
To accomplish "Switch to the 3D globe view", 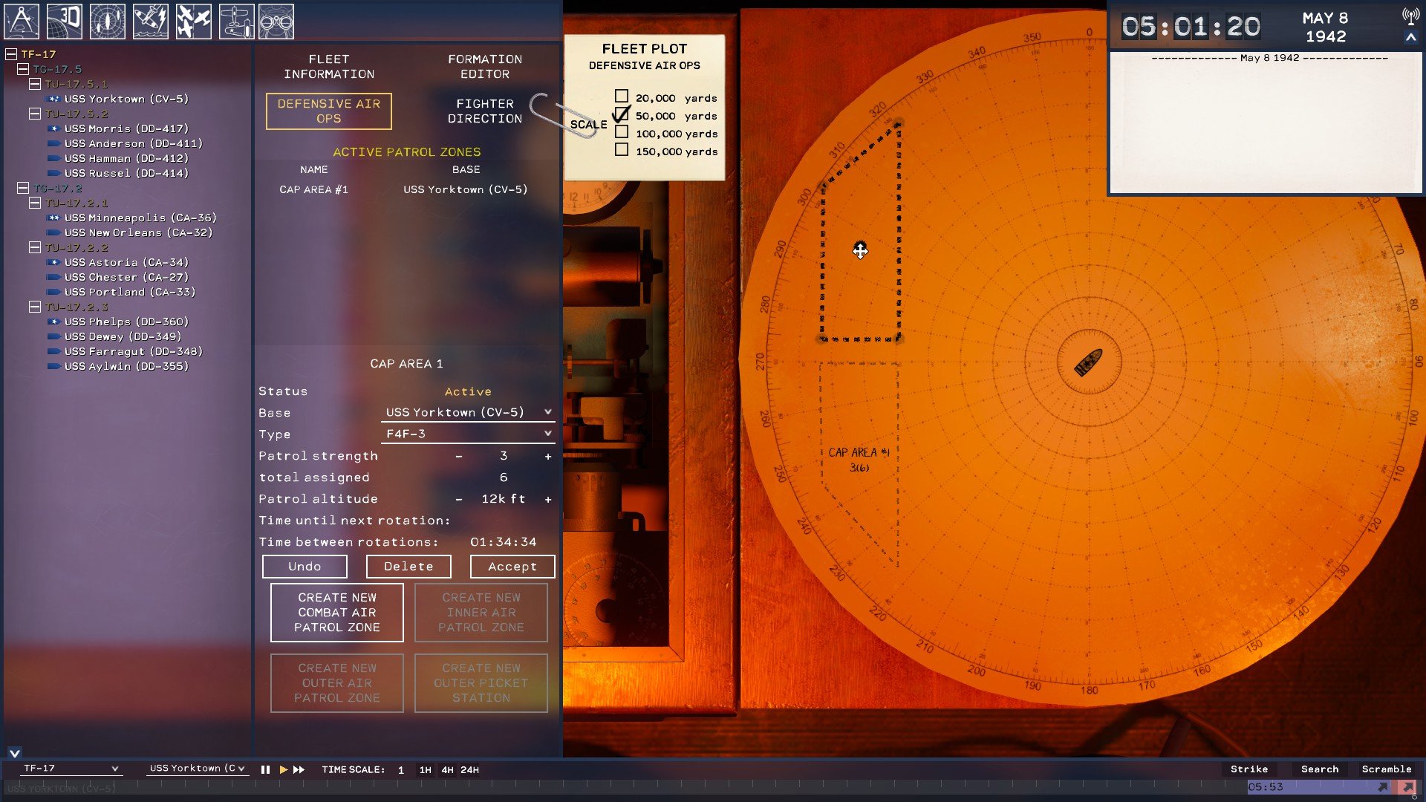I will [x=64, y=21].
